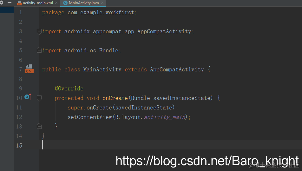Image resolution: width=302 pixels, height=171 pixels.
Task: Click the activity_main.xml tab file icon
Action: click(19, 3)
